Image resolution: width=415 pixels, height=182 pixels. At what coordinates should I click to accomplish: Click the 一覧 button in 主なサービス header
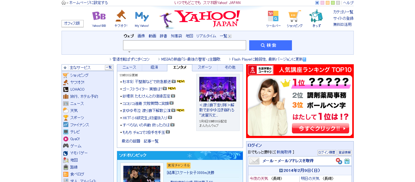coord(109,68)
